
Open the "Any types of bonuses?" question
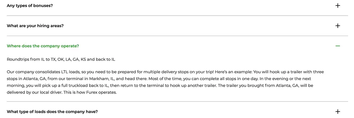[x=30, y=5]
